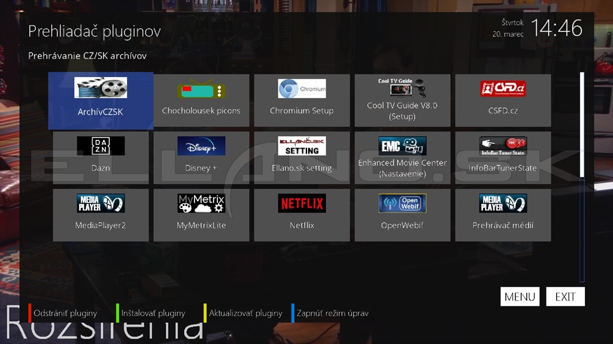The height and width of the screenshot is (344, 613).
Task: Click the MediaPlayer2 label text
Action: [x=101, y=225]
